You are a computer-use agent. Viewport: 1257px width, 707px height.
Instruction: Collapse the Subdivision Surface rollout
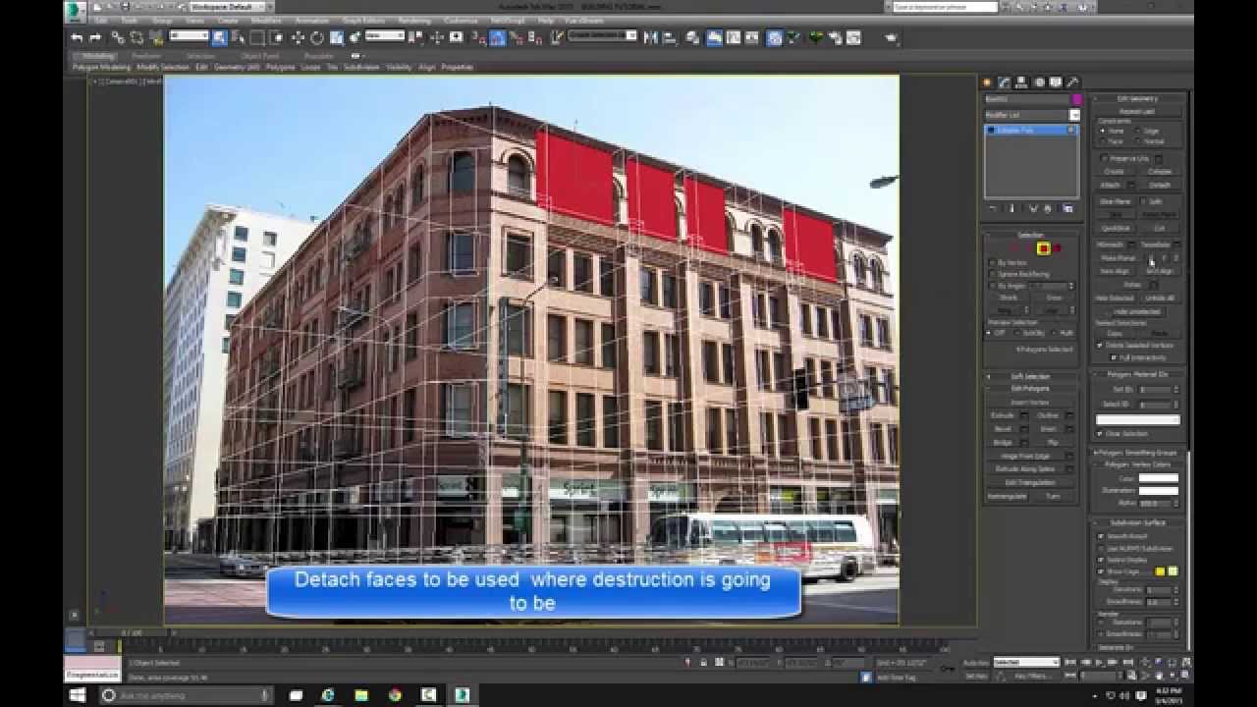coord(1137,522)
